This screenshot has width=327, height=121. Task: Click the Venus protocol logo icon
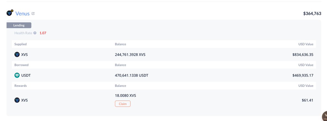pos(10,13)
